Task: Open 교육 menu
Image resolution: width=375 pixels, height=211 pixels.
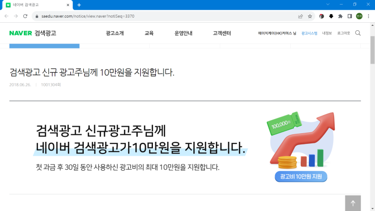Action: [x=149, y=33]
